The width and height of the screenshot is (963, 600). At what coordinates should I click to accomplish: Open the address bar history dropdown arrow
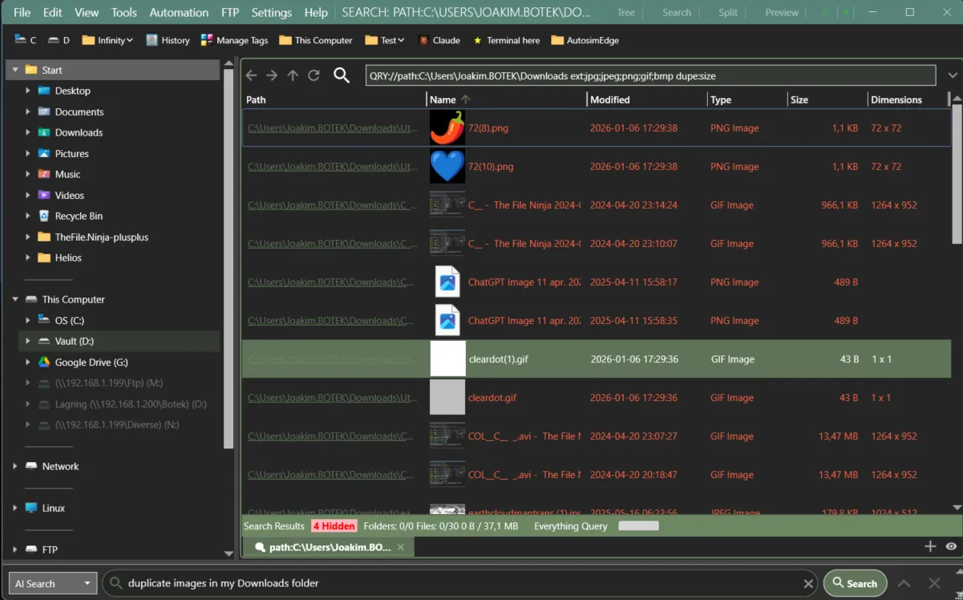coord(953,75)
